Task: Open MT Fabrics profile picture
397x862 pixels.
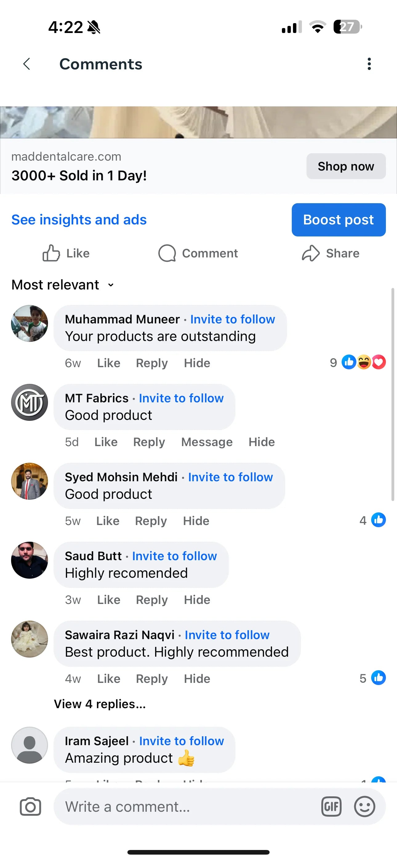Action: coord(30,402)
